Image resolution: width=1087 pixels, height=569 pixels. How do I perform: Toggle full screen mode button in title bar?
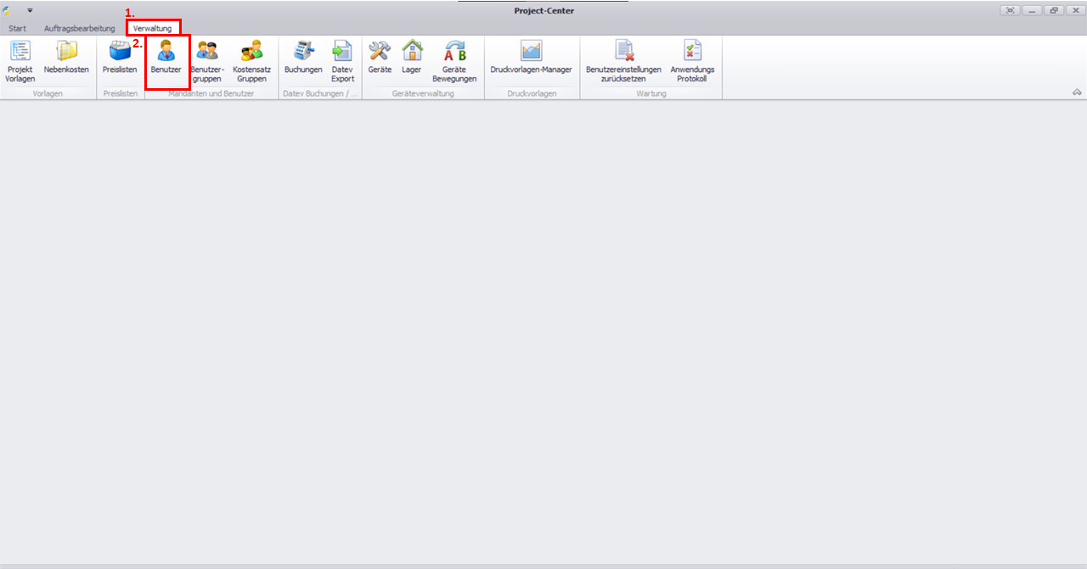(x=1010, y=10)
